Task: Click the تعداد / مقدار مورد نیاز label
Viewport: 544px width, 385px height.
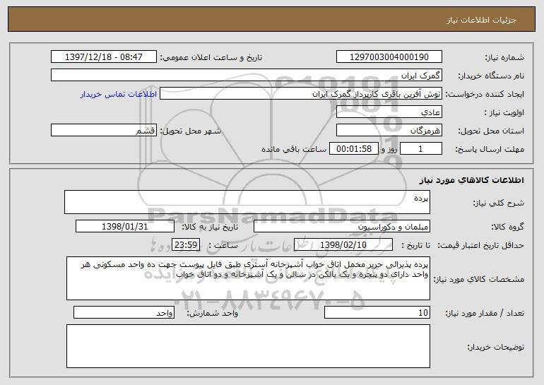Action: [x=485, y=314]
